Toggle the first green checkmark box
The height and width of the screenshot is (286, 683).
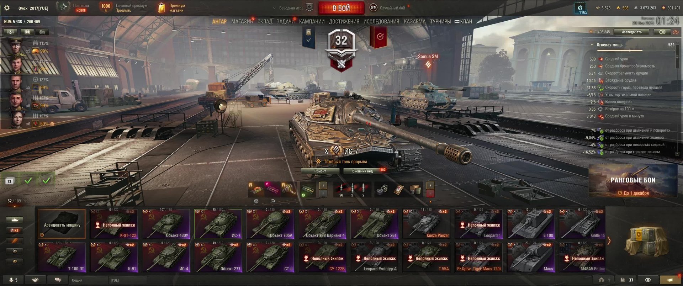pyautogui.click(x=28, y=181)
